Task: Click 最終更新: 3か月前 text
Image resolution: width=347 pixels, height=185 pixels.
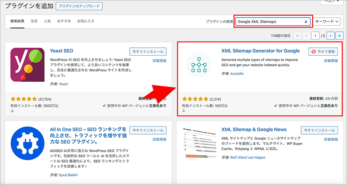Action: [x=323, y=99]
